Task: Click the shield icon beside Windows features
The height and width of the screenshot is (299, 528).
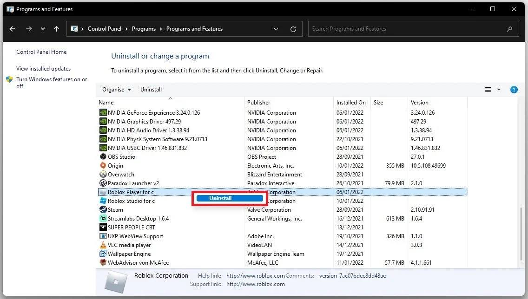Action: pyautogui.click(x=9, y=79)
